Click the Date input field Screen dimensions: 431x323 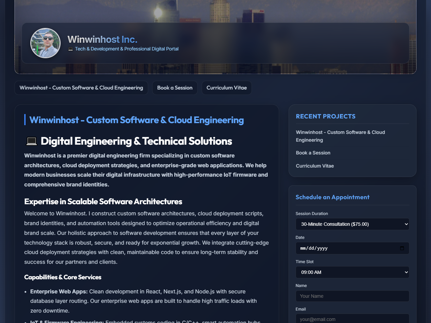point(353,248)
